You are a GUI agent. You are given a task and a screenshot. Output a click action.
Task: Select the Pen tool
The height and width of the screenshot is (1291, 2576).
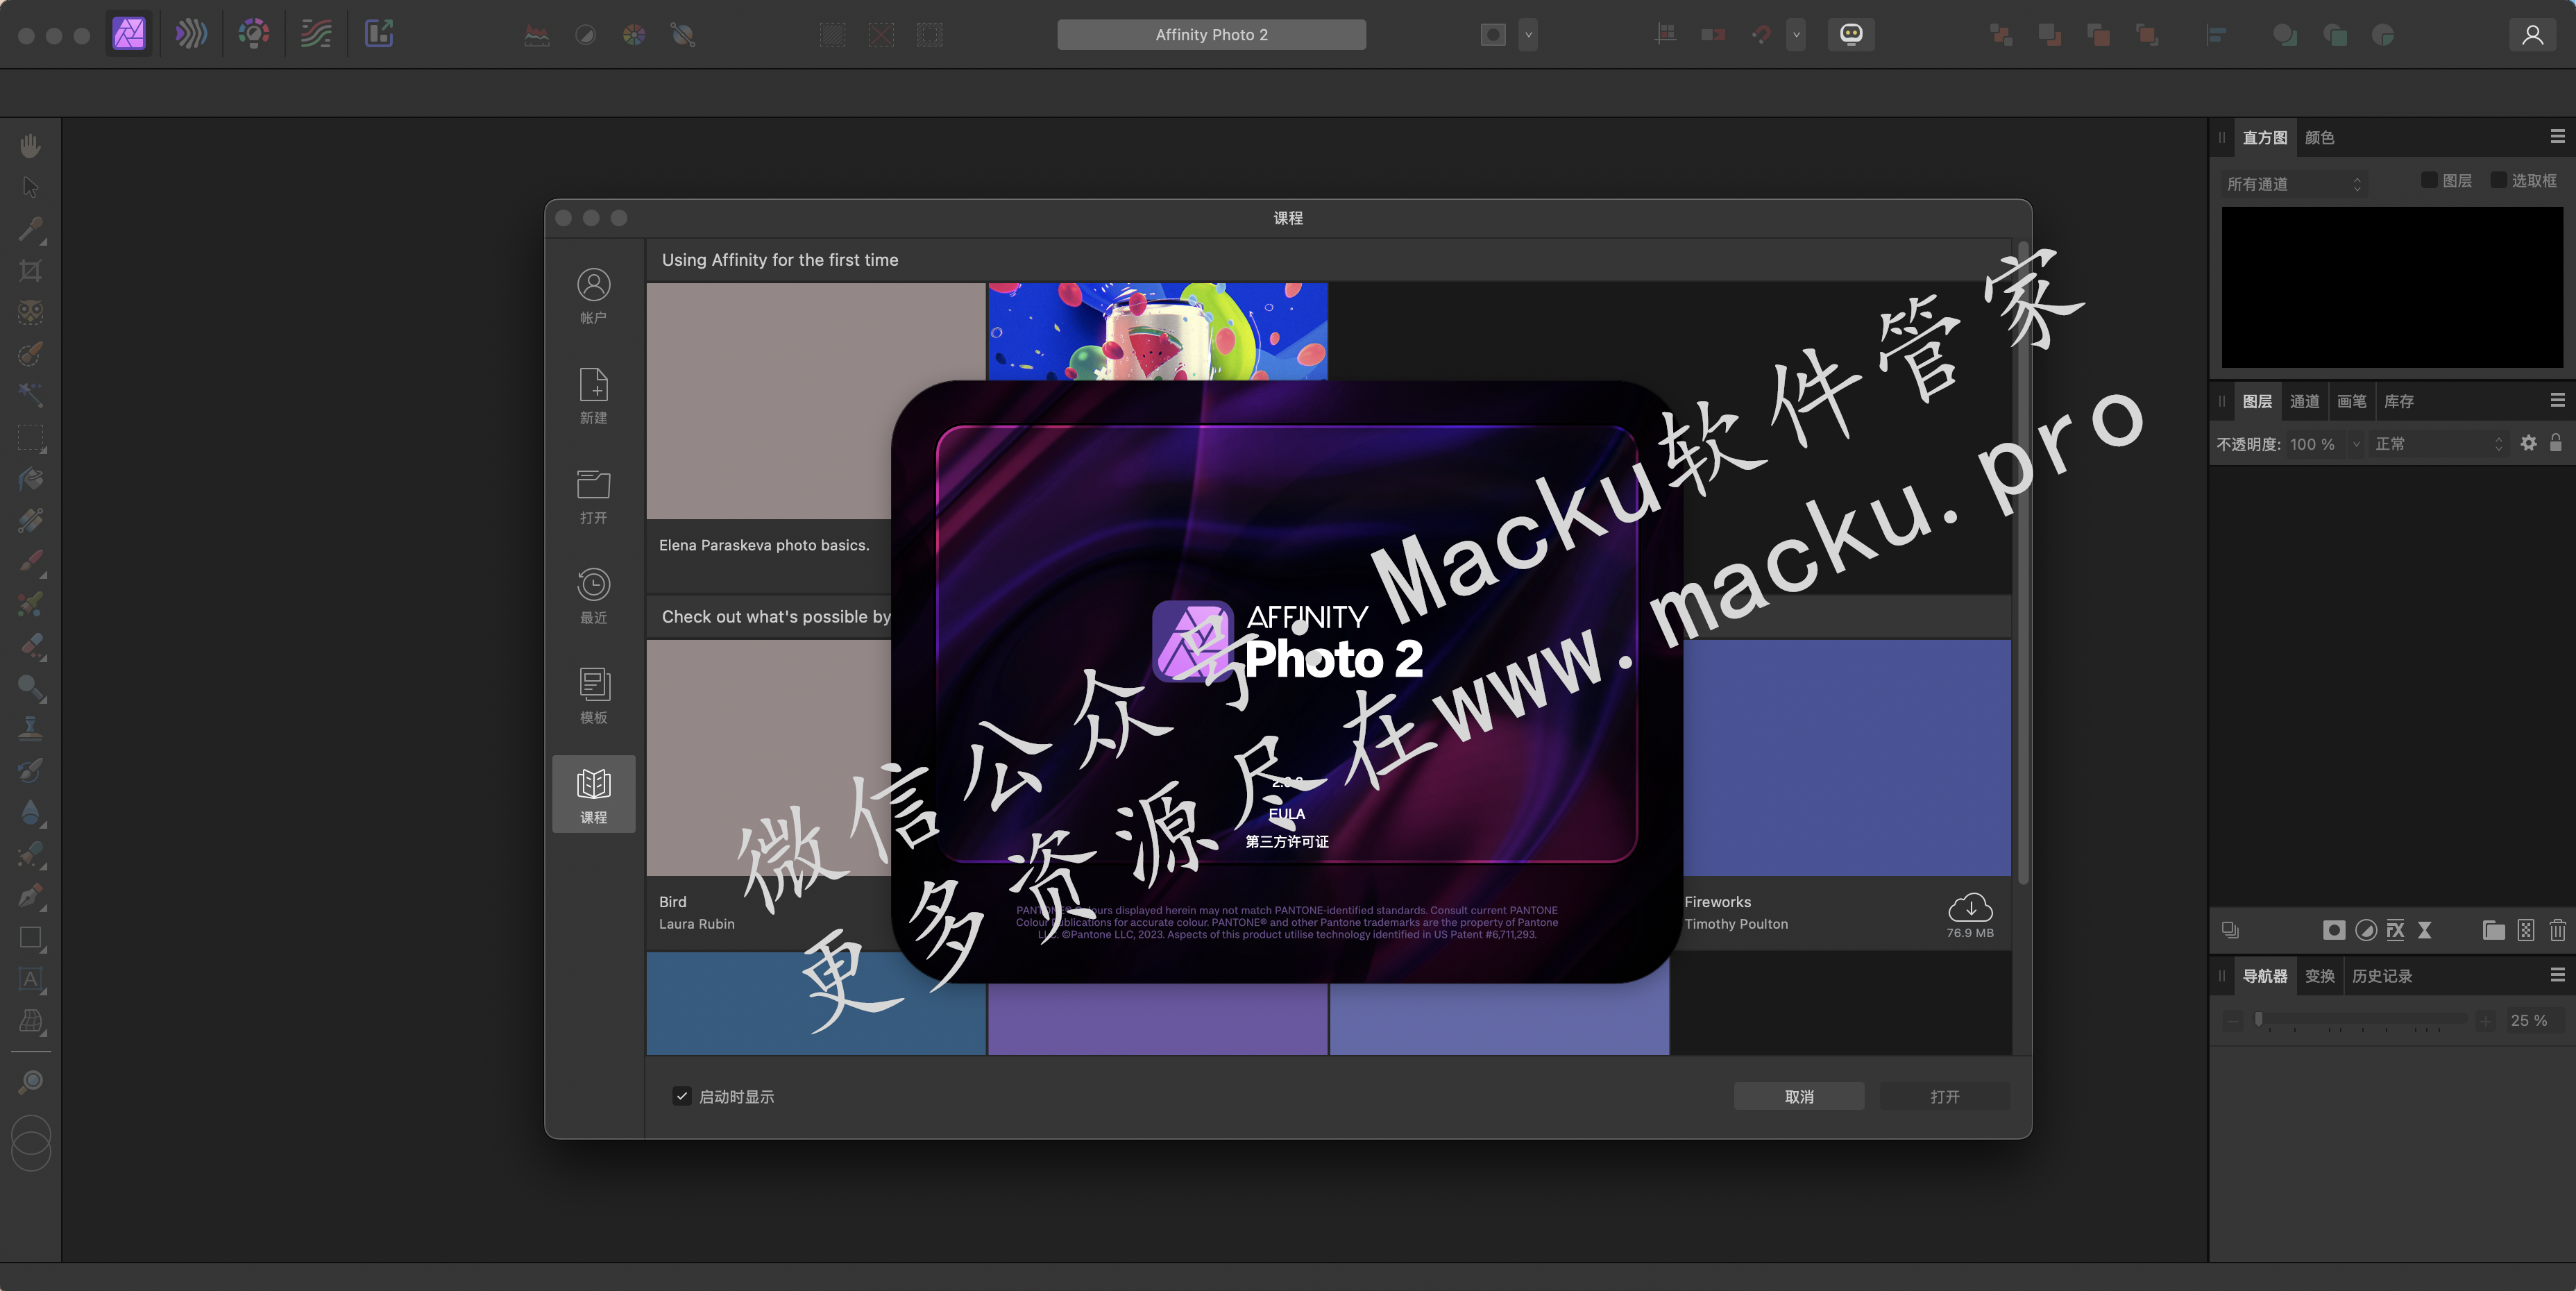(x=30, y=896)
